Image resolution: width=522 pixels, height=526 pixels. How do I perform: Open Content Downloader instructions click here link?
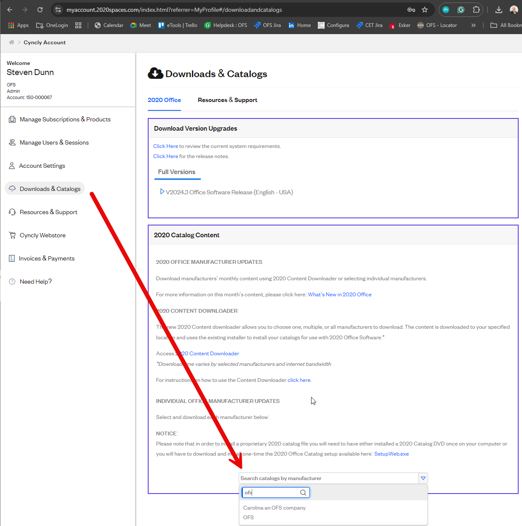coord(299,380)
